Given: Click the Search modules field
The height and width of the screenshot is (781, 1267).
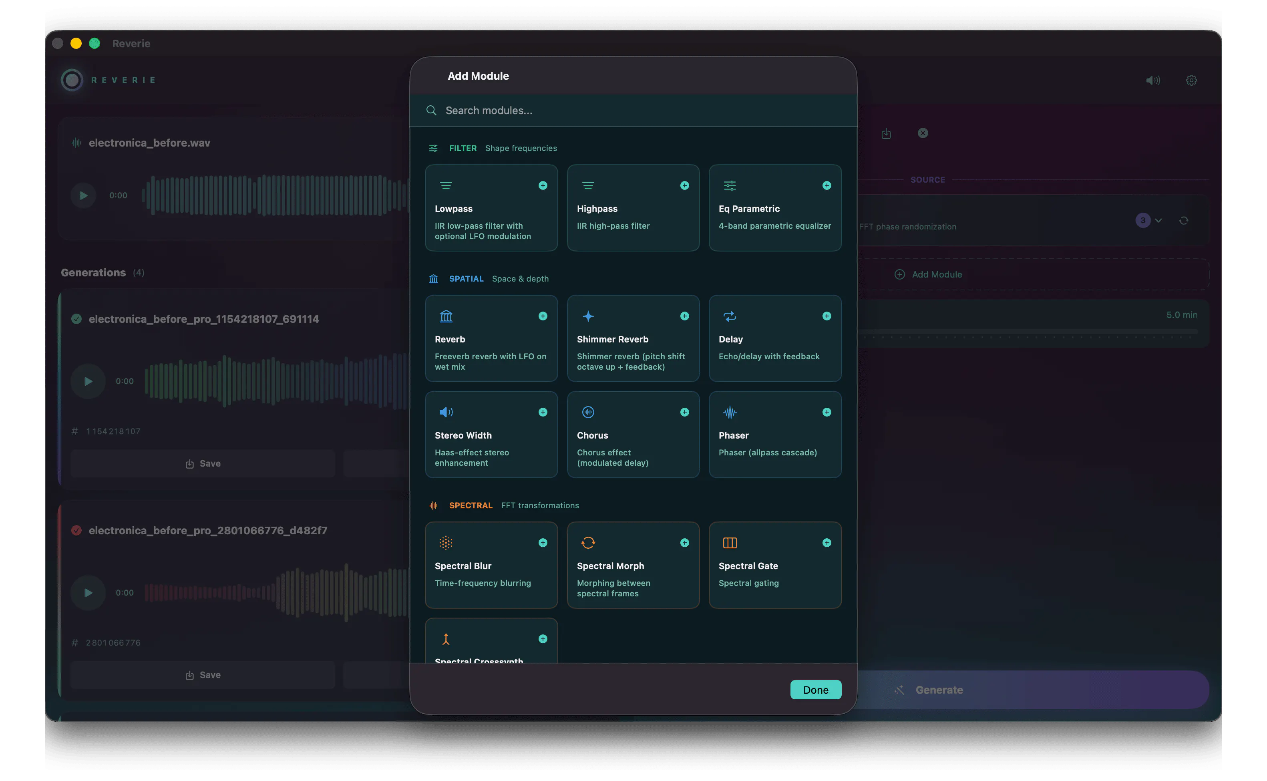Looking at the screenshot, I should (633, 111).
